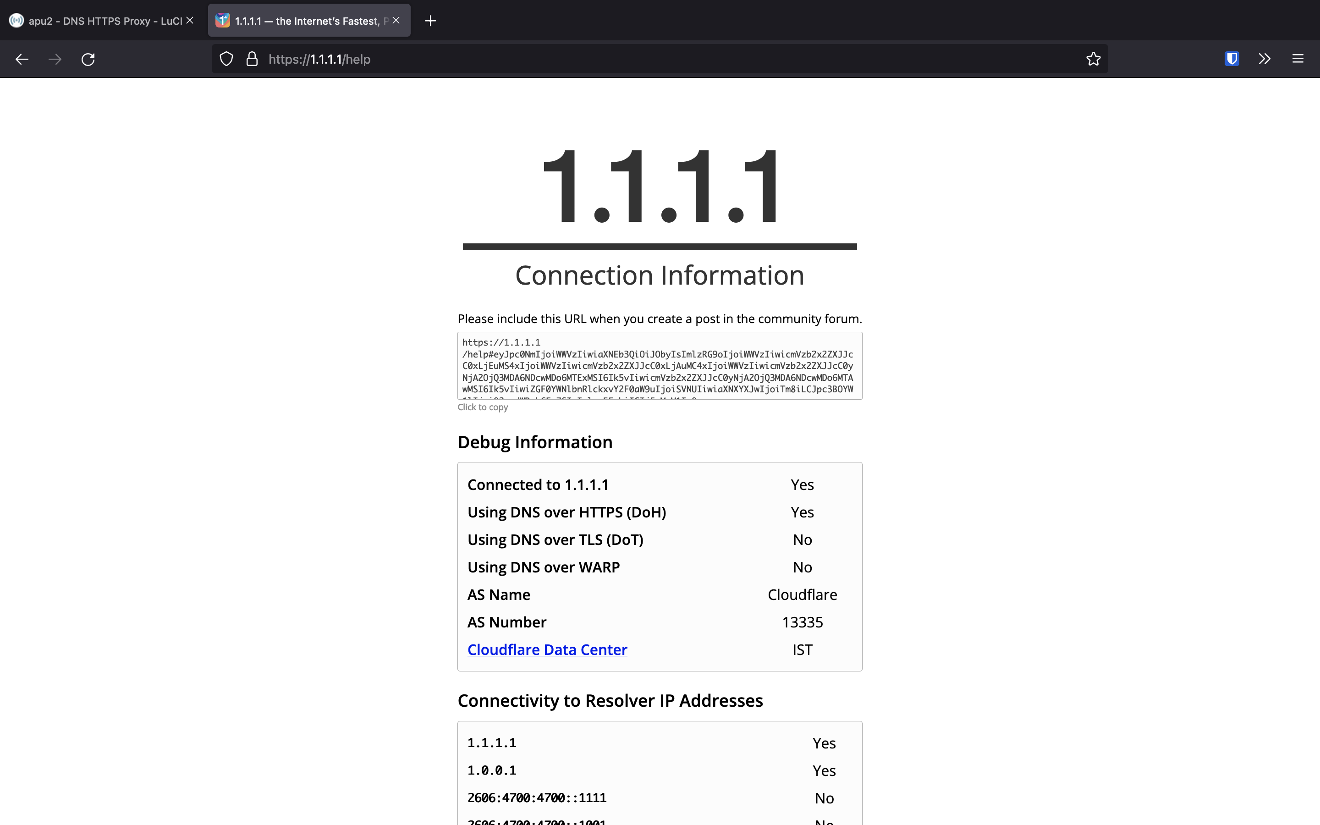Click the Connection Information heading
Viewport: 1320px width, 825px height.
(x=660, y=275)
